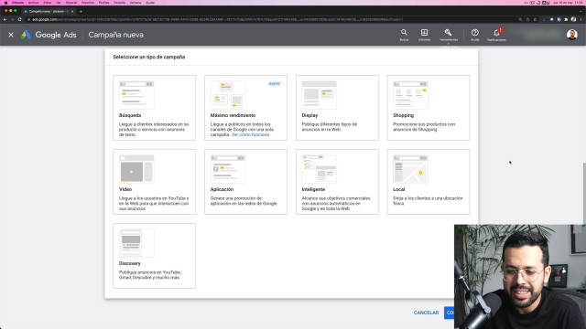The height and width of the screenshot is (329, 586).
Task: Reload the page in Chrome
Action: [x=19, y=19]
